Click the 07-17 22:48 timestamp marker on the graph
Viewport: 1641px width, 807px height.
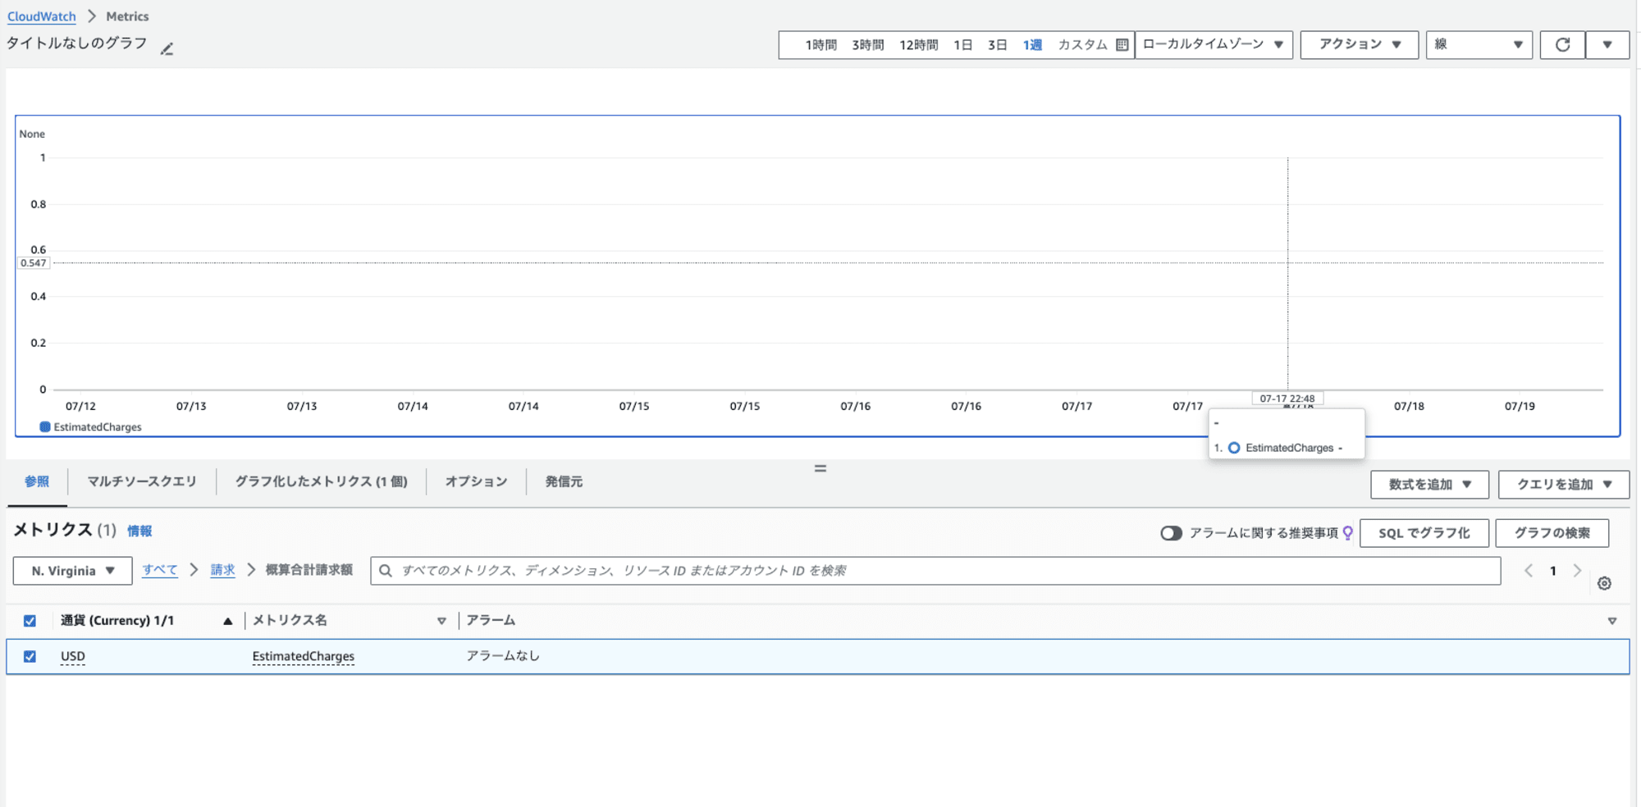click(1287, 399)
